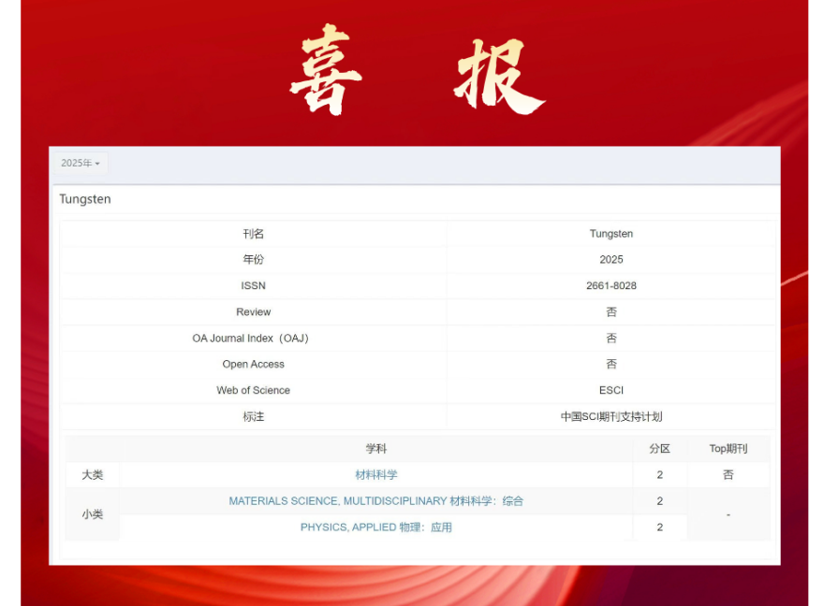Viewport: 824px width, 606px height.
Task: Click the Top期刊 column header
Action: point(728,449)
